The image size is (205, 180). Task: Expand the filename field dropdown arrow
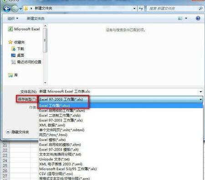(x=201, y=92)
